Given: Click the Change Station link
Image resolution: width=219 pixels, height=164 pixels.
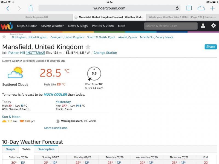Looking at the screenshot, I should 105,53.
